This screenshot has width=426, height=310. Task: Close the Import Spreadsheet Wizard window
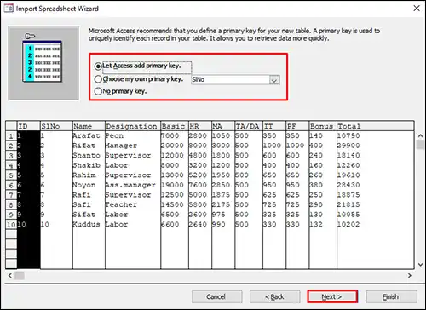417,9
